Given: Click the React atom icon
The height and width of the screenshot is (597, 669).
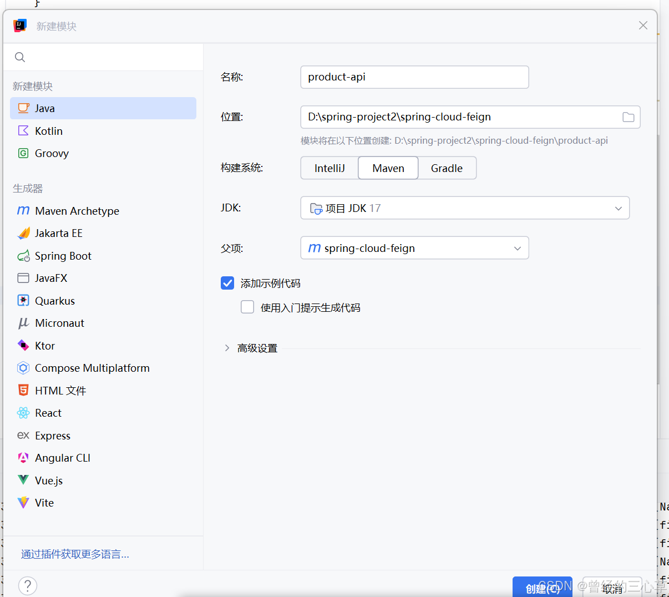Looking at the screenshot, I should click(x=23, y=413).
